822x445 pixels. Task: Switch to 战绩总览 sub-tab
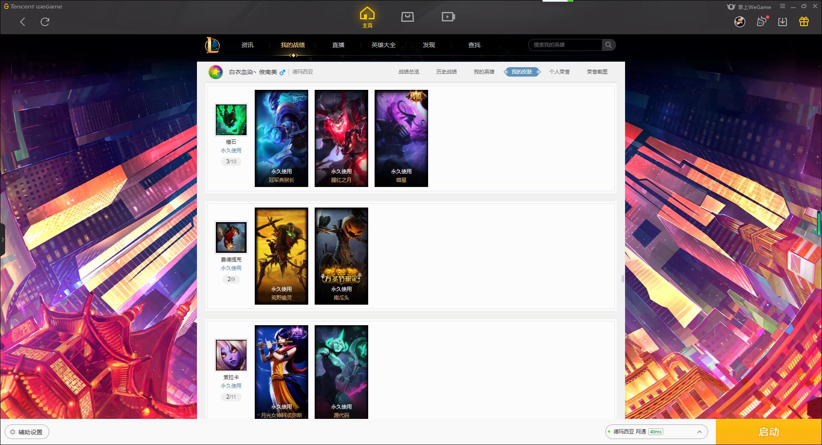click(x=409, y=72)
